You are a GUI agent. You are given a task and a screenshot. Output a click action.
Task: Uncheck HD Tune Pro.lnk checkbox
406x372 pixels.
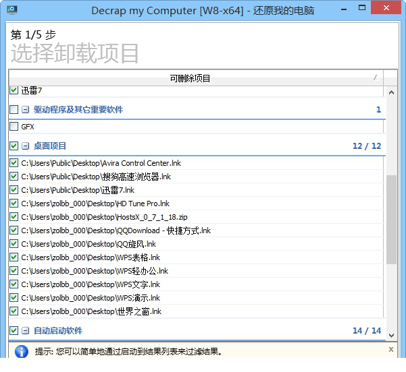point(14,204)
